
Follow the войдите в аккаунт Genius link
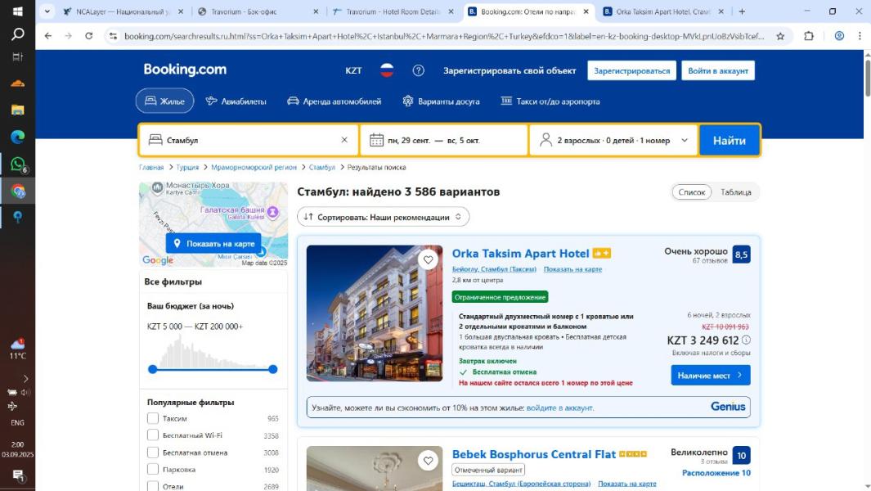(x=560, y=408)
